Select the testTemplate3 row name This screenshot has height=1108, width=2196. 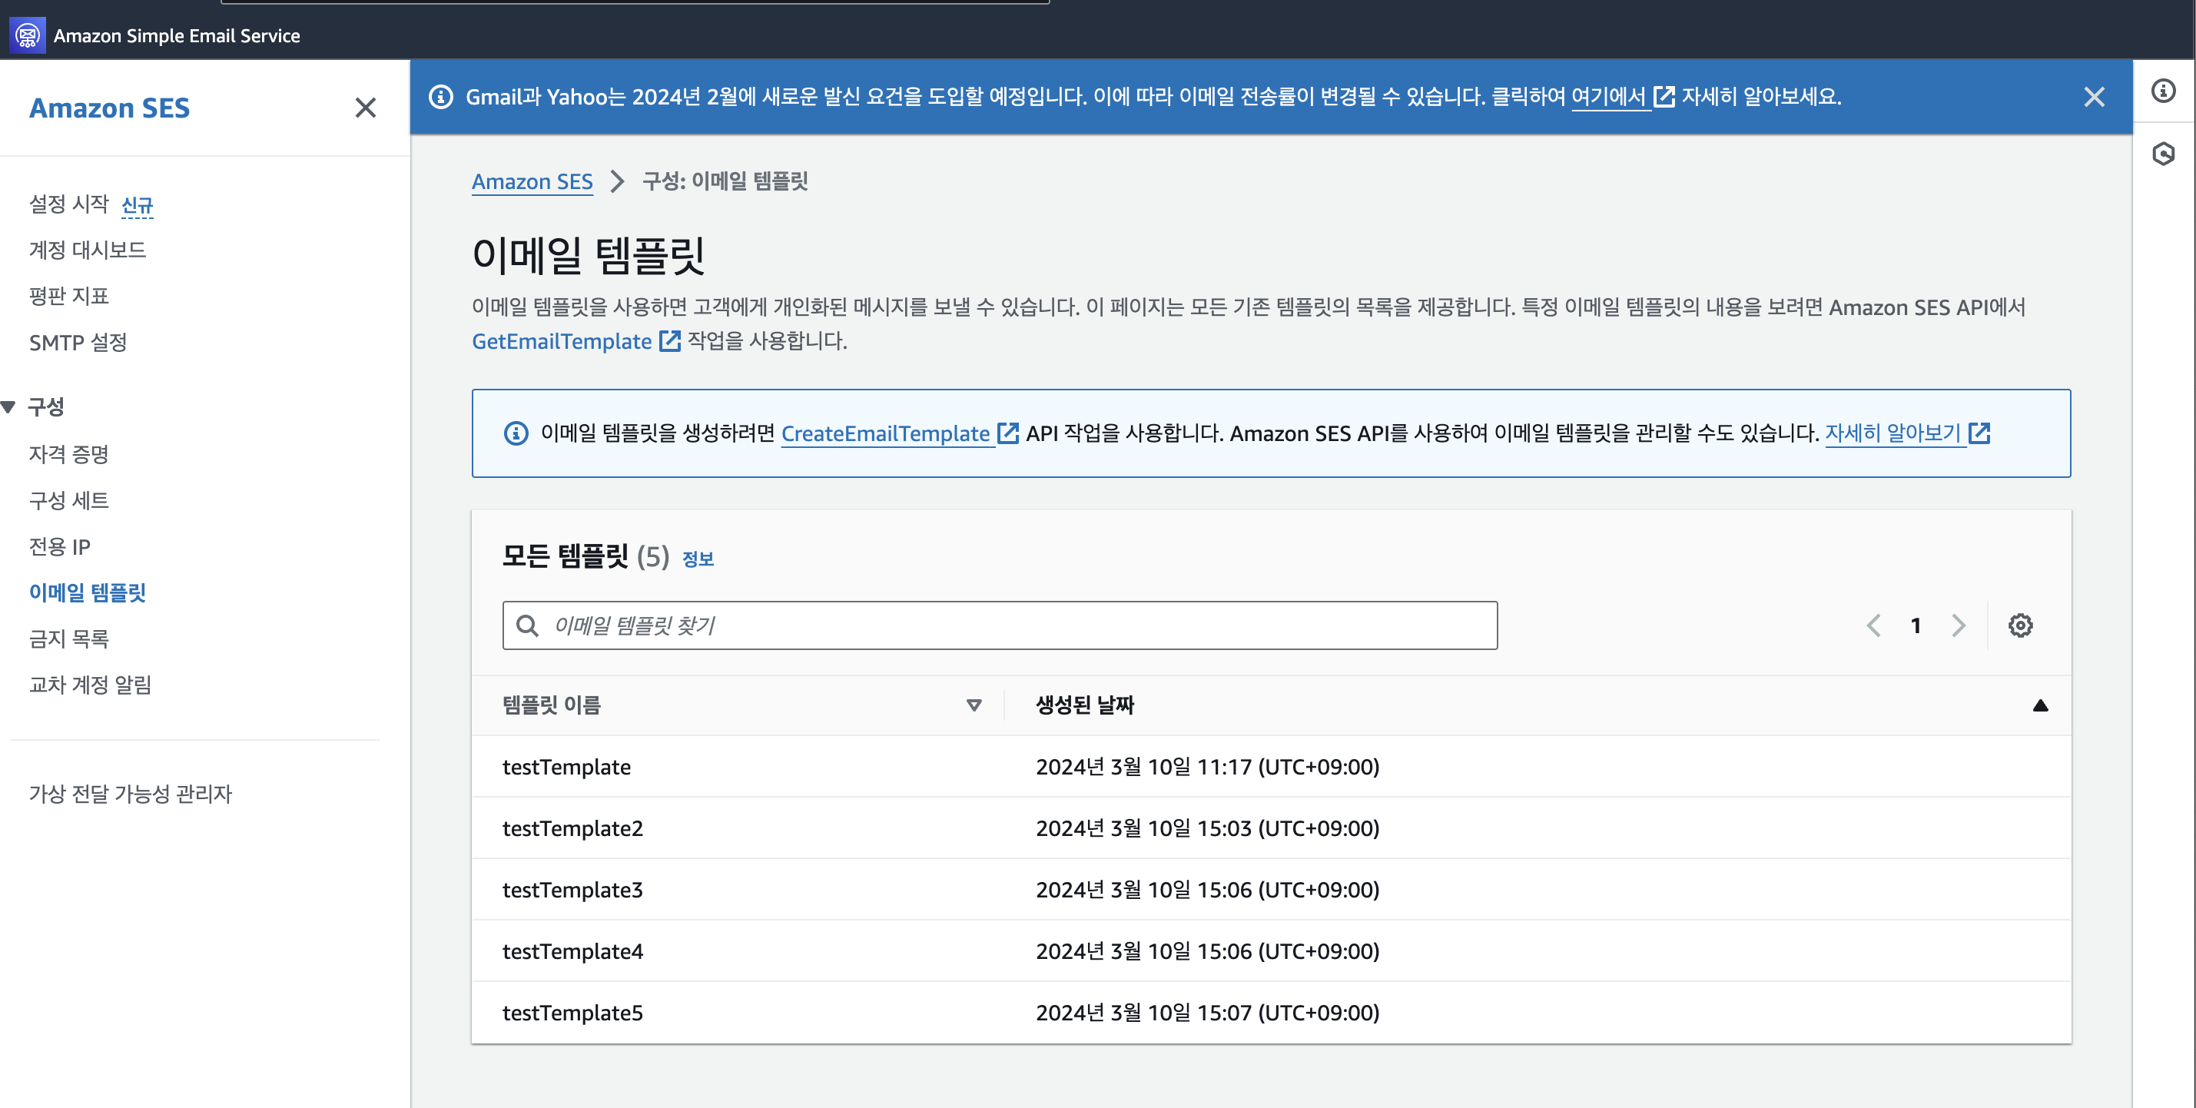pos(572,889)
